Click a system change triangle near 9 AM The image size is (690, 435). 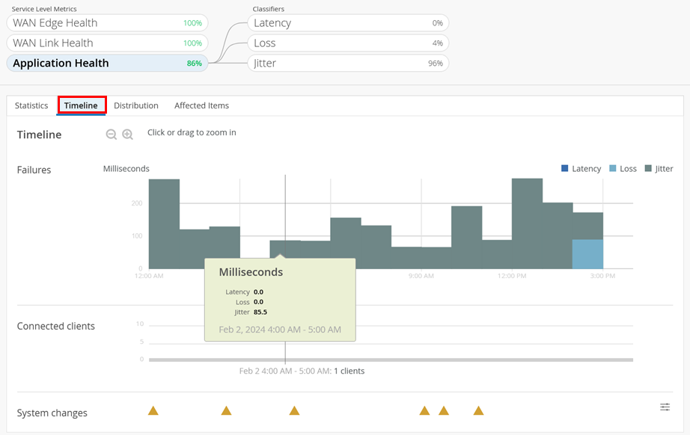click(x=424, y=410)
